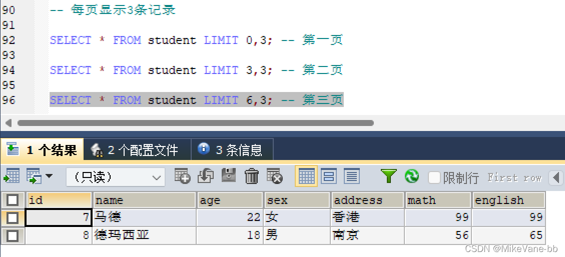The width and height of the screenshot is (565, 257).
Task: Select the age cell showing 22
Action: pos(230,217)
